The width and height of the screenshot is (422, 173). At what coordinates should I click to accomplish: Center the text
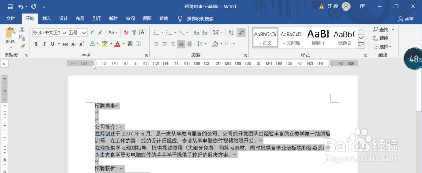point(165,44)
